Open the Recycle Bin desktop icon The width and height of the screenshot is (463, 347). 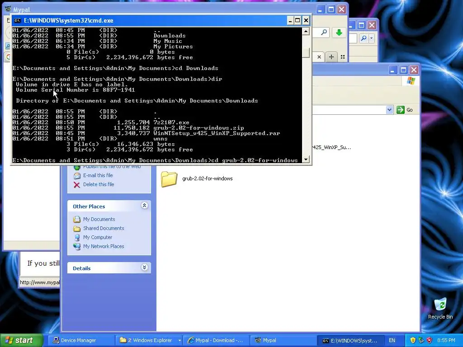pos(440,308)
